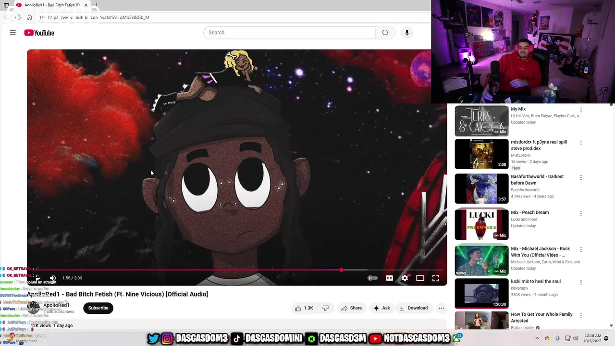Open the notification bell in taskbar
Viewport: 615px width, 346px height.
click(607, 339)
